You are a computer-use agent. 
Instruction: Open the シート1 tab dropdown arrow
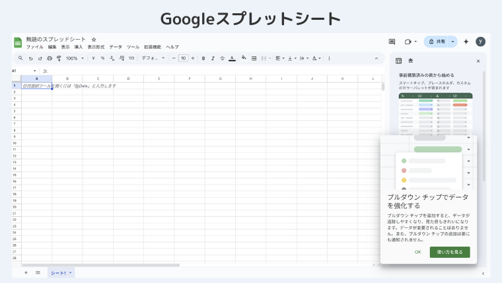[x=71, y=273]
